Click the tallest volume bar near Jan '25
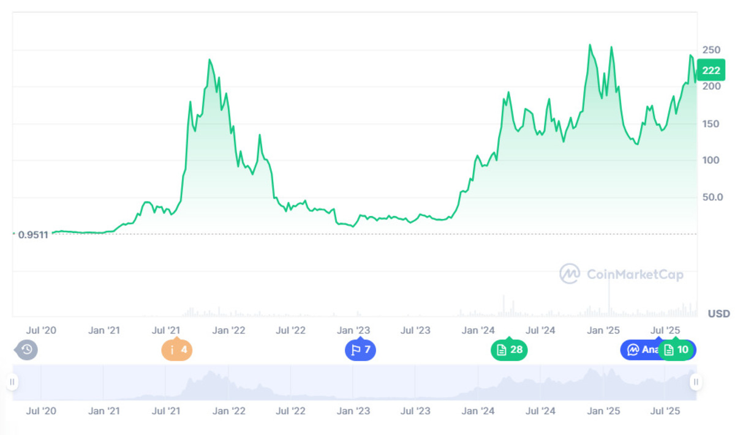Image resolution: width=735 pixels, height=435 pixels. coord(609,301)
